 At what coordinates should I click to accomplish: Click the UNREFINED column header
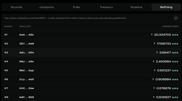170,26
